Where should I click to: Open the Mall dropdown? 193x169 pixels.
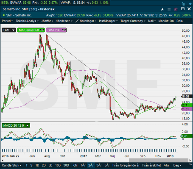click(x=152, y=21)
